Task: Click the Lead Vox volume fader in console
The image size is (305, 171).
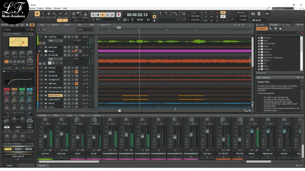Action: pyautogui.click(x=45, y=136)
